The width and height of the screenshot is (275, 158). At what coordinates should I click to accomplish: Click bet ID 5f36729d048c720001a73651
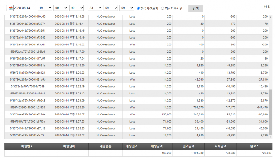[28, 31]
